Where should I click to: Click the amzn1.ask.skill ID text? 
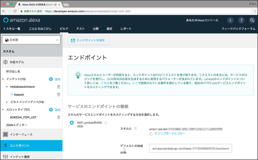click(186, 129)
